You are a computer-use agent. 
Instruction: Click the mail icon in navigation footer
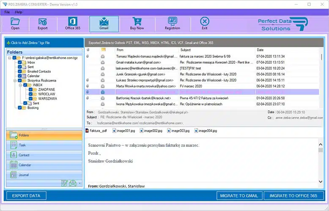click(x=73, y=183)
